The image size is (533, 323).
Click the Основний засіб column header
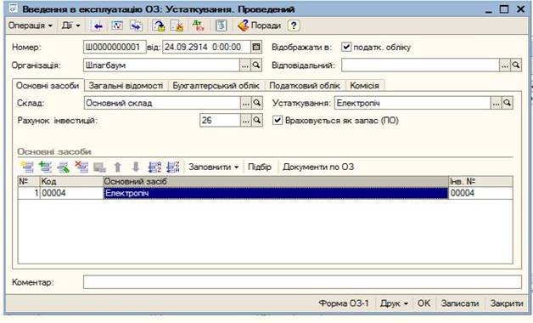tap(276, 181)
